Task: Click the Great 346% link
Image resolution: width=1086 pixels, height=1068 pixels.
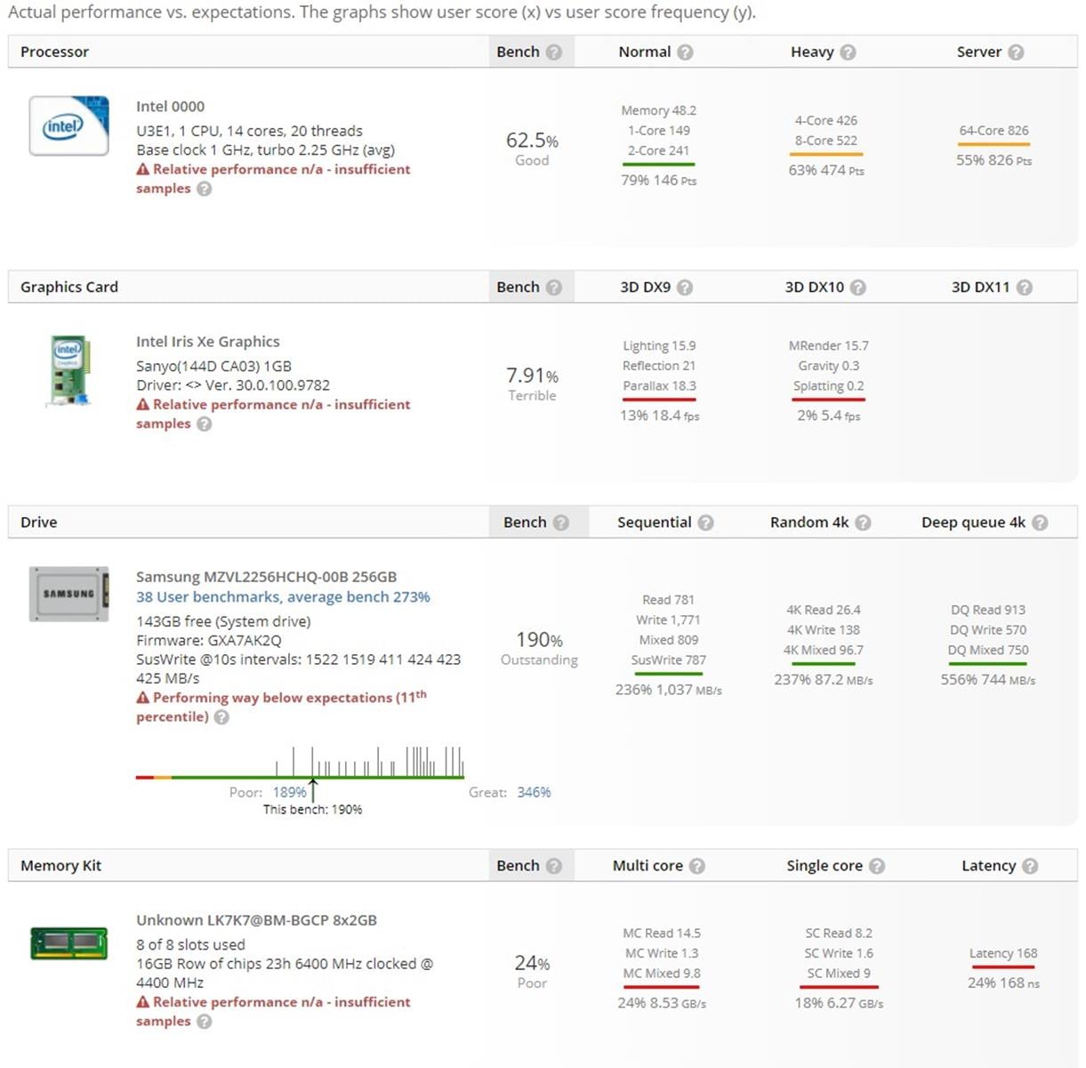Action: [534, 792]
